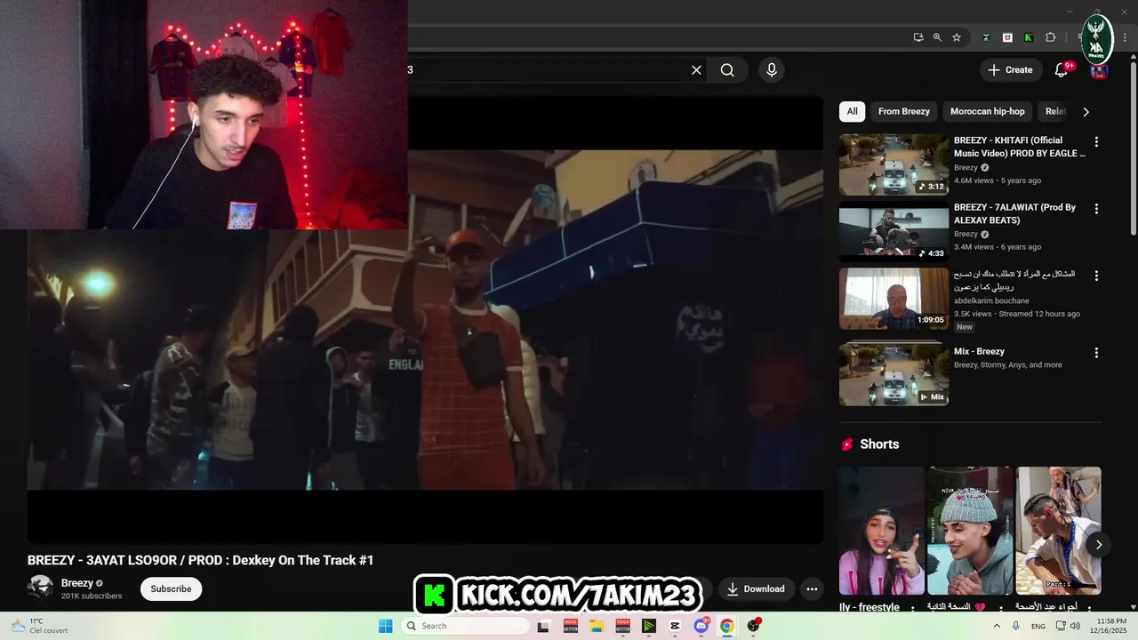Open options for Mix - Breezy
The height and width of the screenshot is (640, 1138).
pyautogui.click(x=1096, y=352)
